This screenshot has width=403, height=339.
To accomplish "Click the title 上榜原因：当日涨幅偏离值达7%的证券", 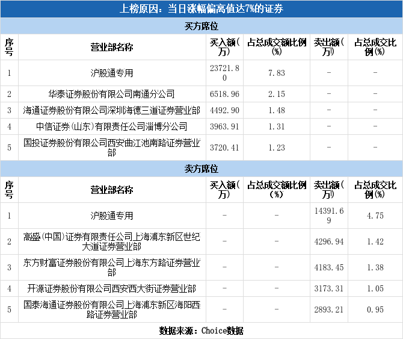I will click(202, 9).
